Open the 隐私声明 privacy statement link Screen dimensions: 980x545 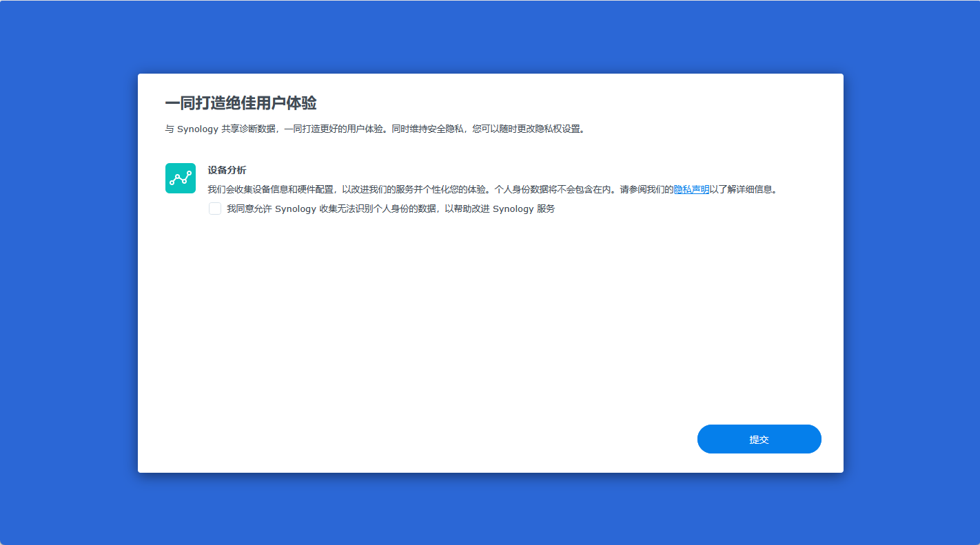(691, 189)
